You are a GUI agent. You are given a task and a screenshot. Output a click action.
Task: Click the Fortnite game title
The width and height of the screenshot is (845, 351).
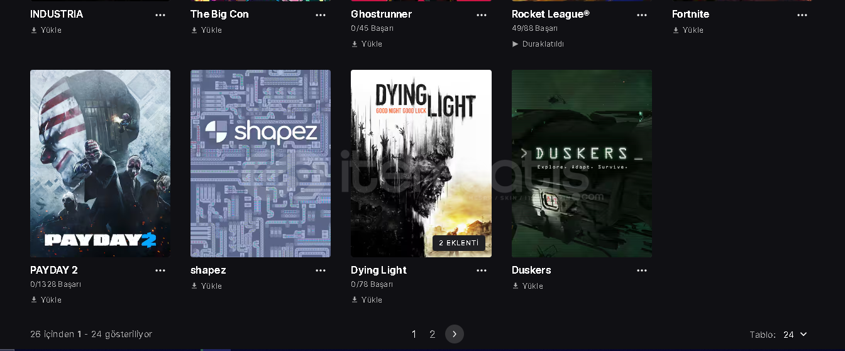pos(690,14)
